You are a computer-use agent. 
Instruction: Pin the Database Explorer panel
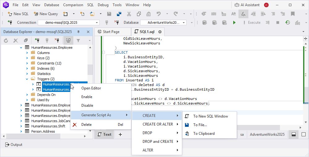78,32
